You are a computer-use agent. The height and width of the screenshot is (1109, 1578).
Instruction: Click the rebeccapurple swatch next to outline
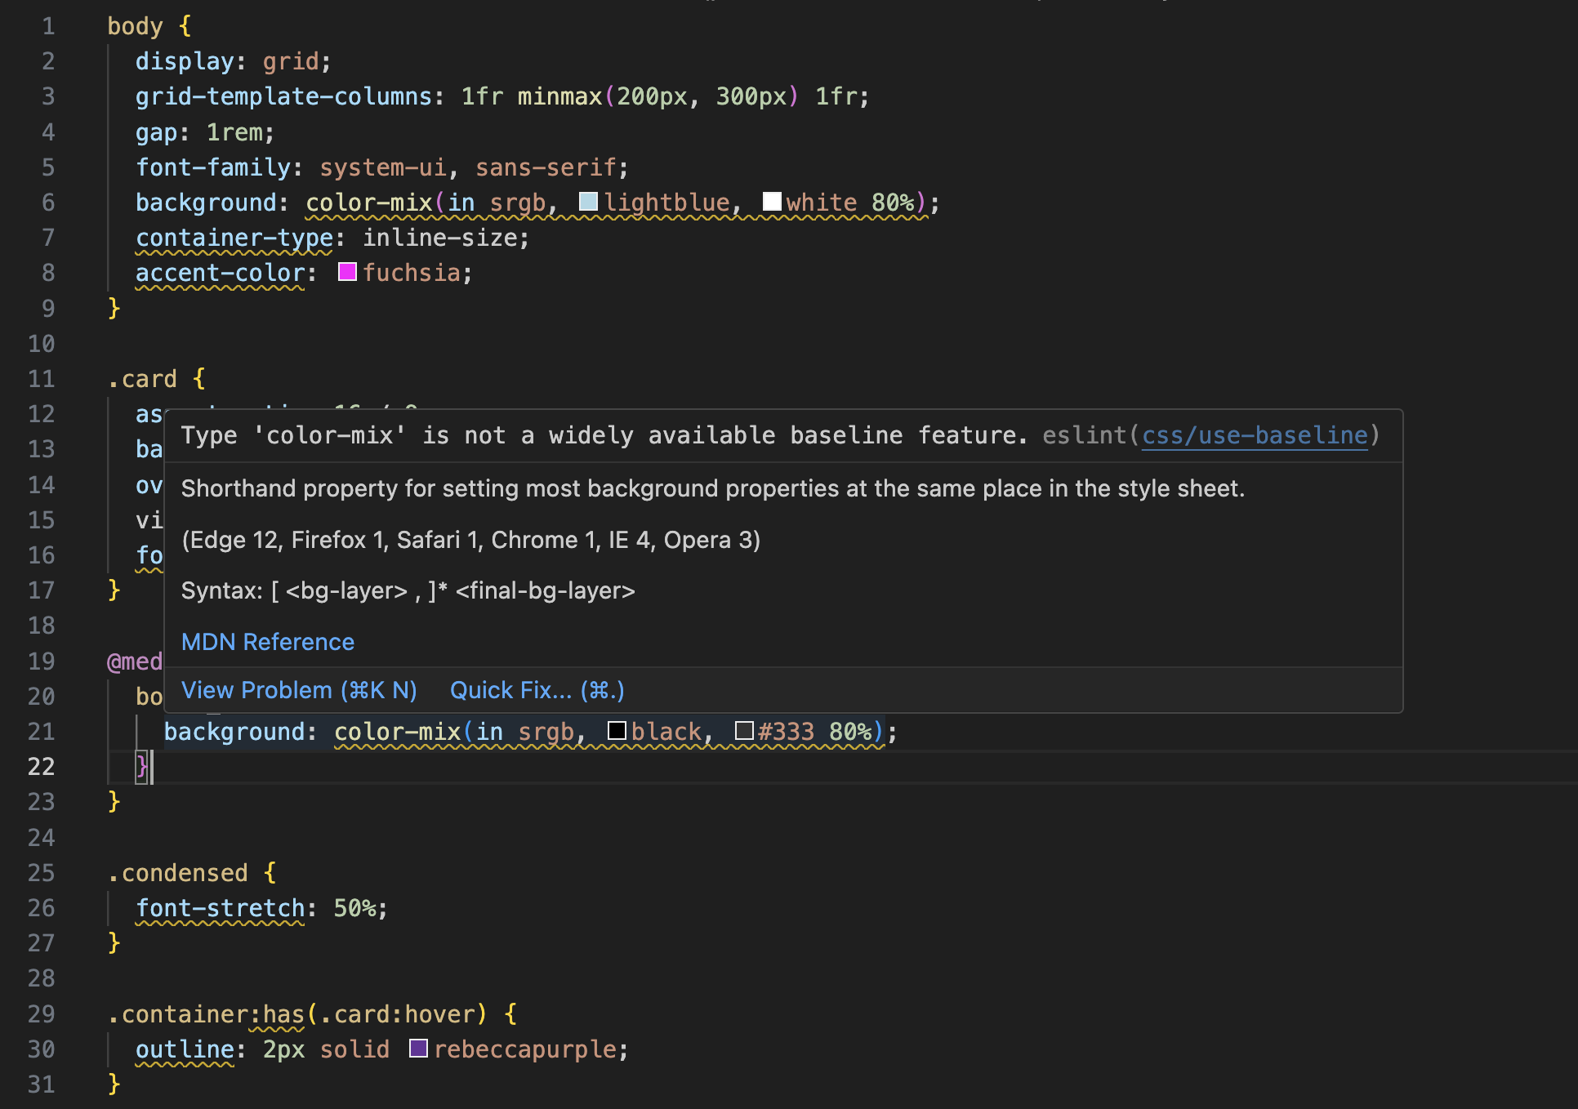pyautogui.click(x=418, y=1049)
